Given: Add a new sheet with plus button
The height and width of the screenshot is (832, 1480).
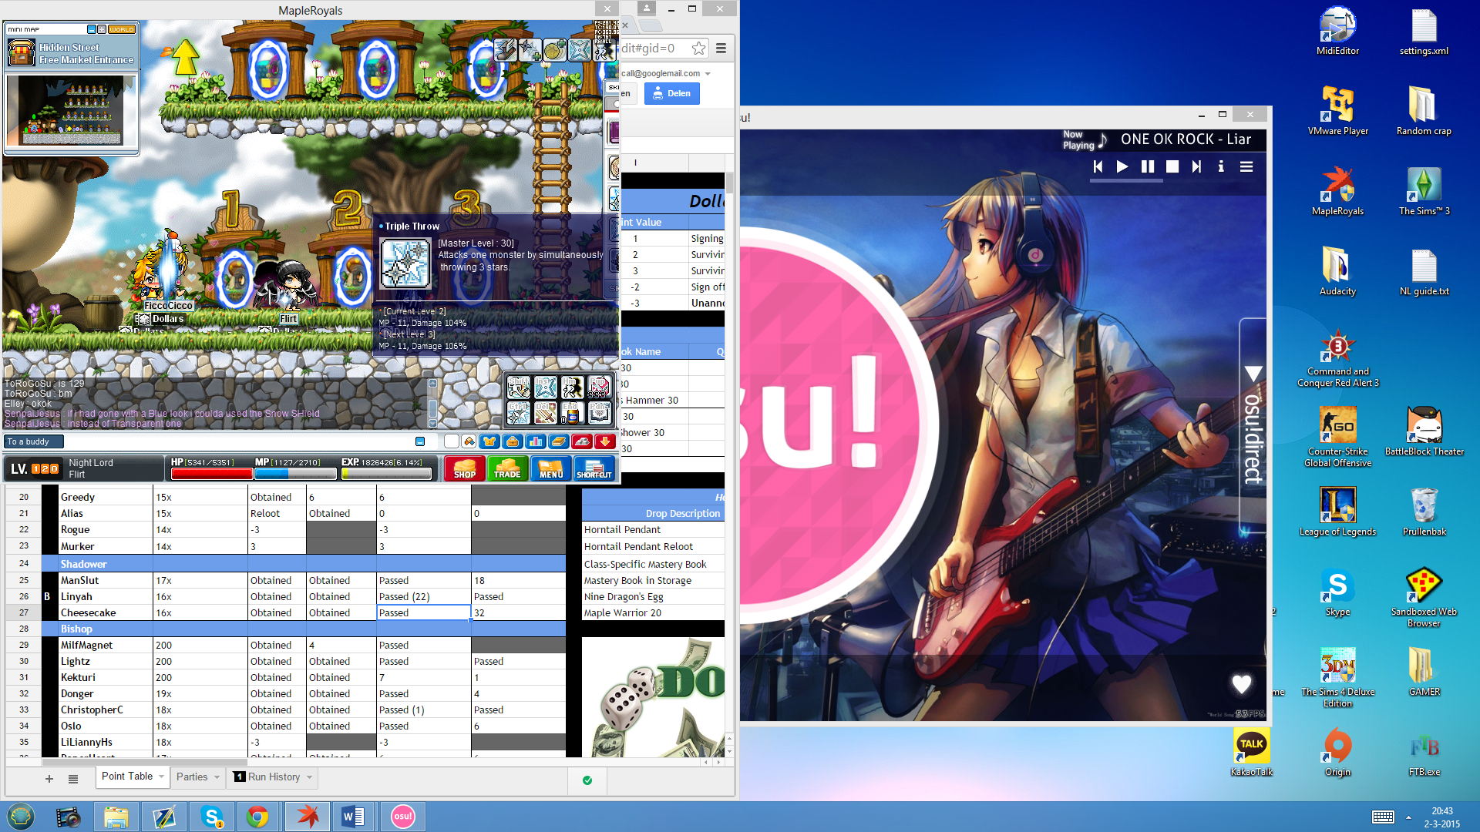Looking at the screenshot, I should click(x=49, y=779).
